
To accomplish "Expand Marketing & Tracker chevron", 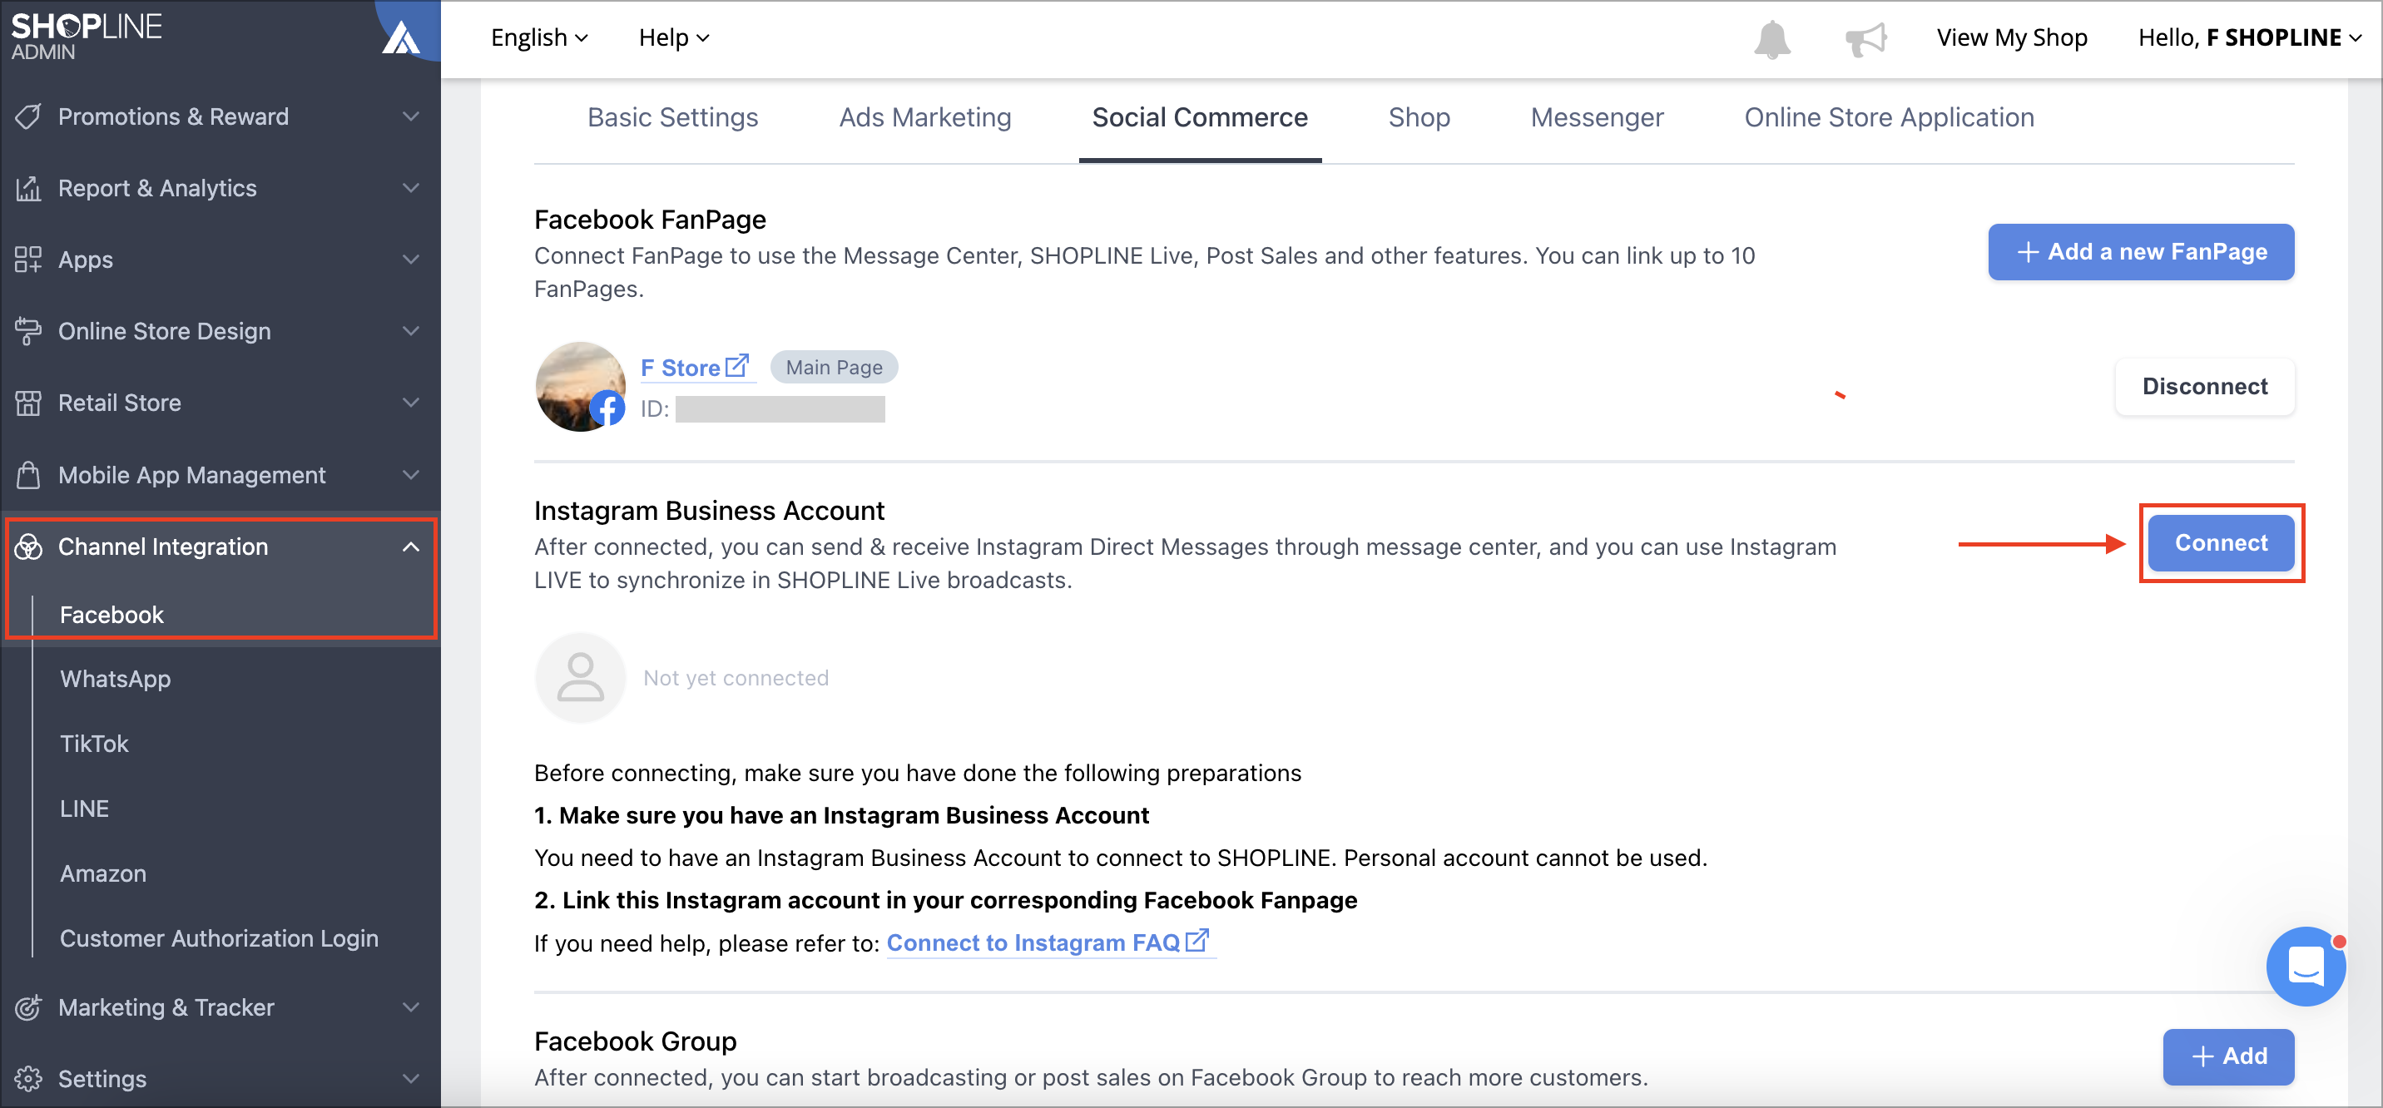I will 411,1007.
